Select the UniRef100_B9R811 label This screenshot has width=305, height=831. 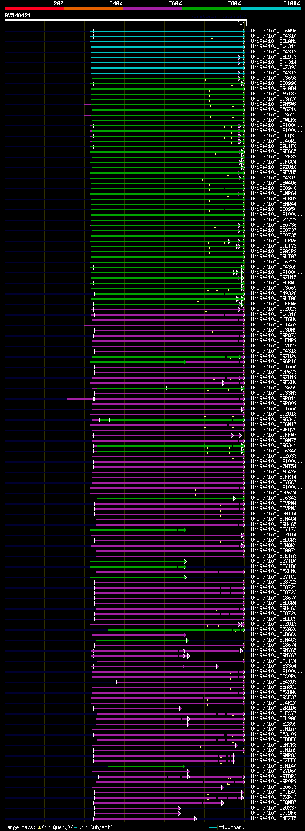pyautogui.click(x=274, y=398)
